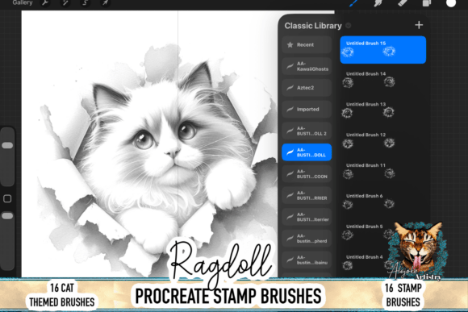Viewport: 468px width, 312px height.
Task: Click the dot next to Classic Library
Action: pos(349,26)
